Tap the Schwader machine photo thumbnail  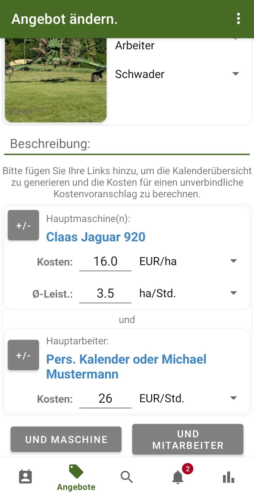(x=56, y=80)
